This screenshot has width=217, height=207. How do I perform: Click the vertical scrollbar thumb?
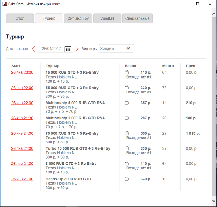coord(214,107)
